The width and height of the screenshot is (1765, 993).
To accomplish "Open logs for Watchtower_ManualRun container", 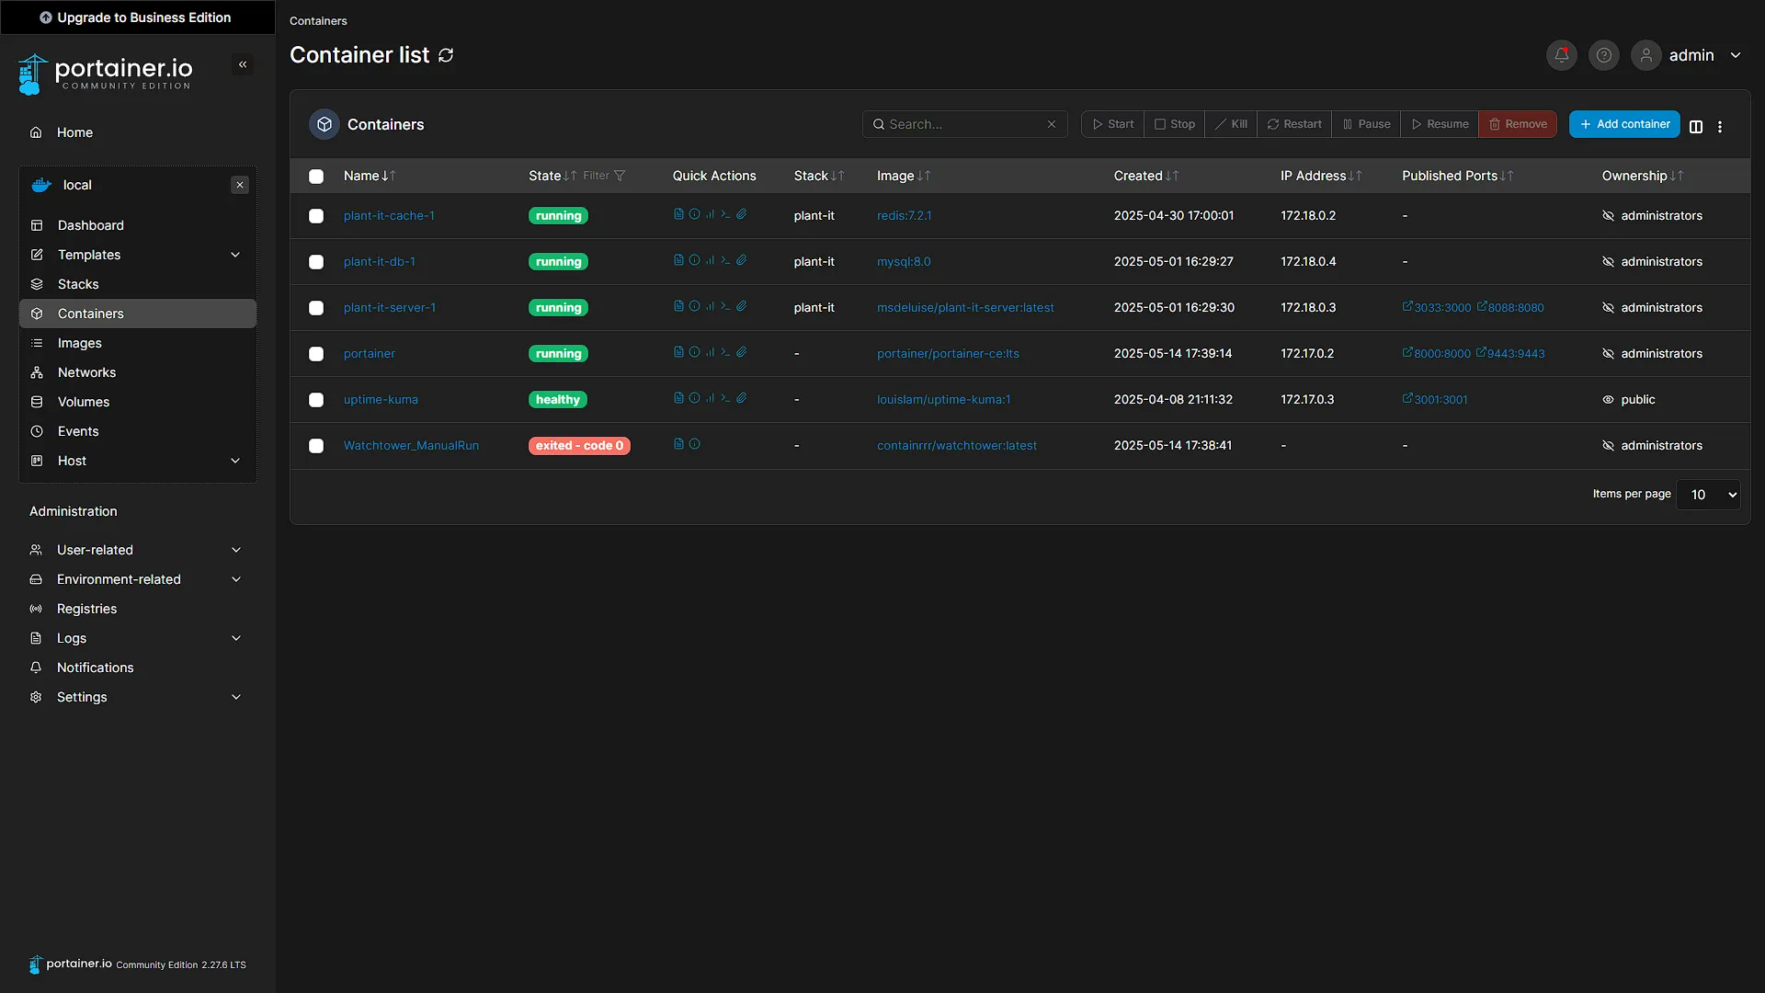I will [x=678, y=444].
